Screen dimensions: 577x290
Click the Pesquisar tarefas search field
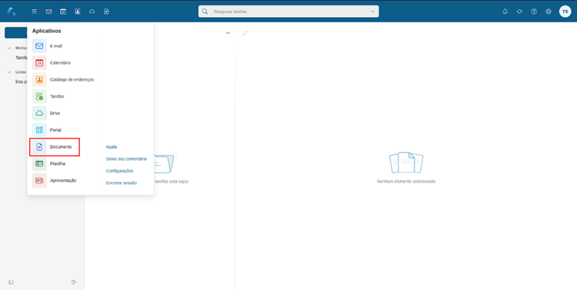[x=288, y=12]
